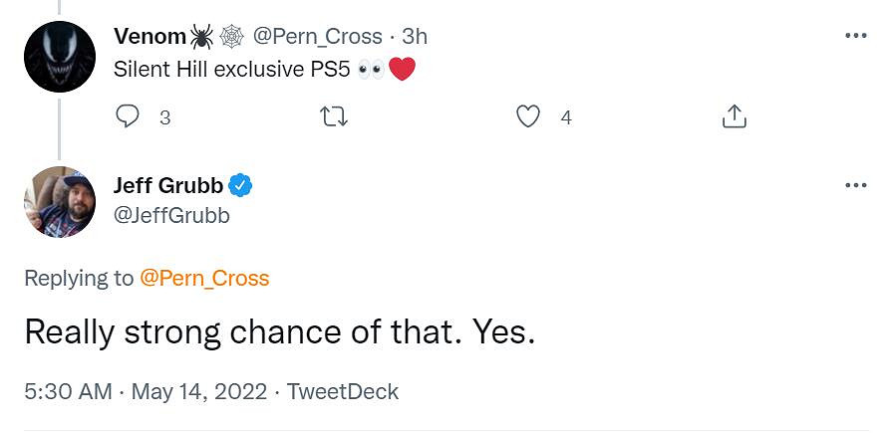
Task: Click the @Pern_Cross handle beside Venom
Action: click(317, 37)
